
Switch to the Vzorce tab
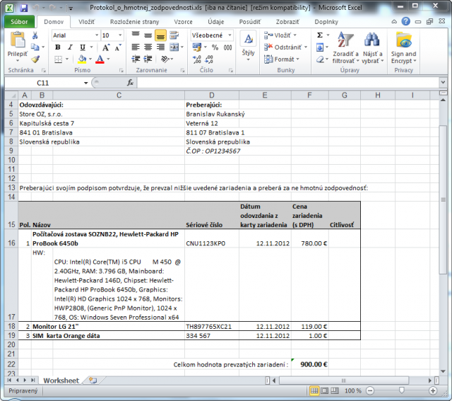pos(183,22)
